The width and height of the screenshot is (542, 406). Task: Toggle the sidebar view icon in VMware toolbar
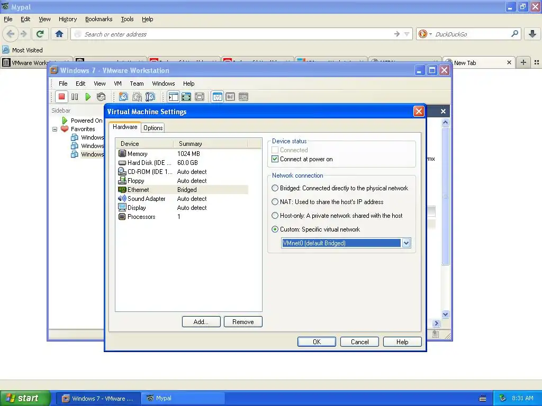tap(173, 97)
